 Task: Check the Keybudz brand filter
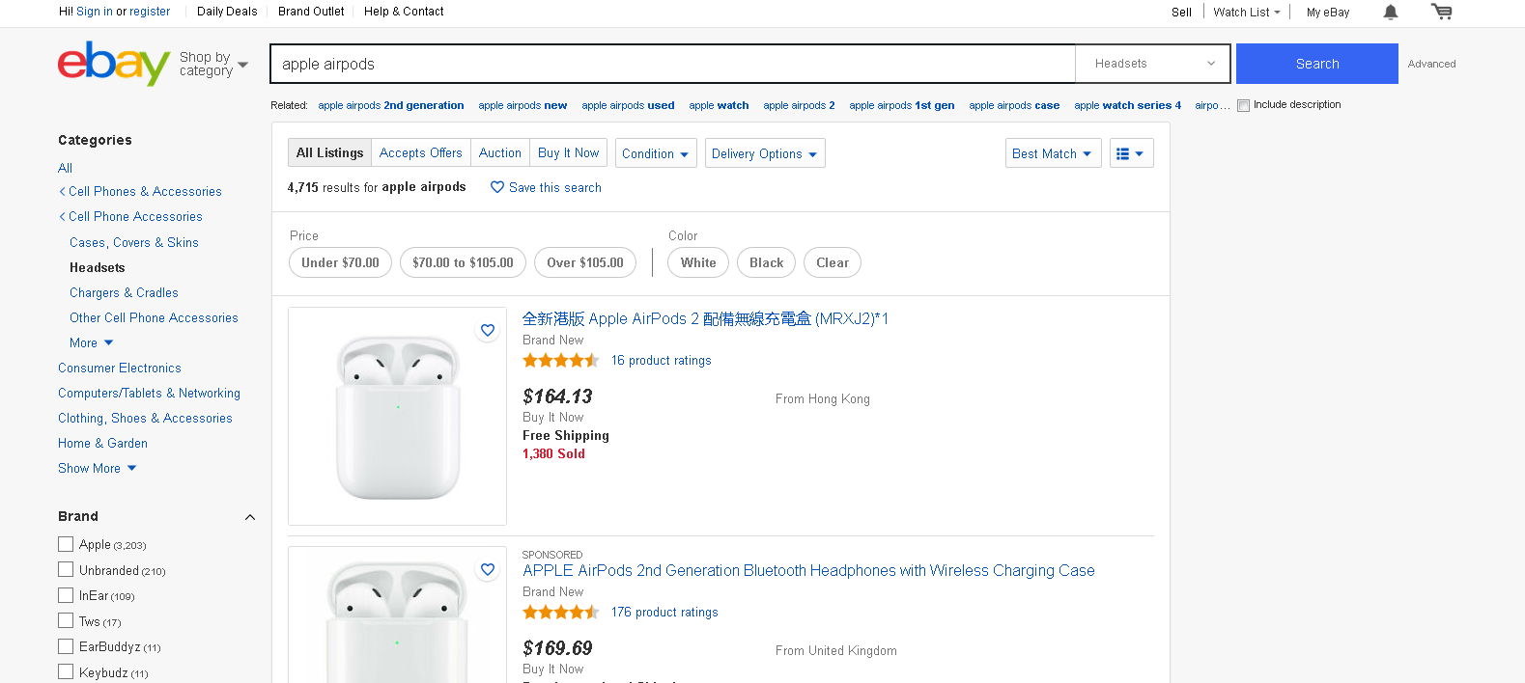(x=66, y=671)
